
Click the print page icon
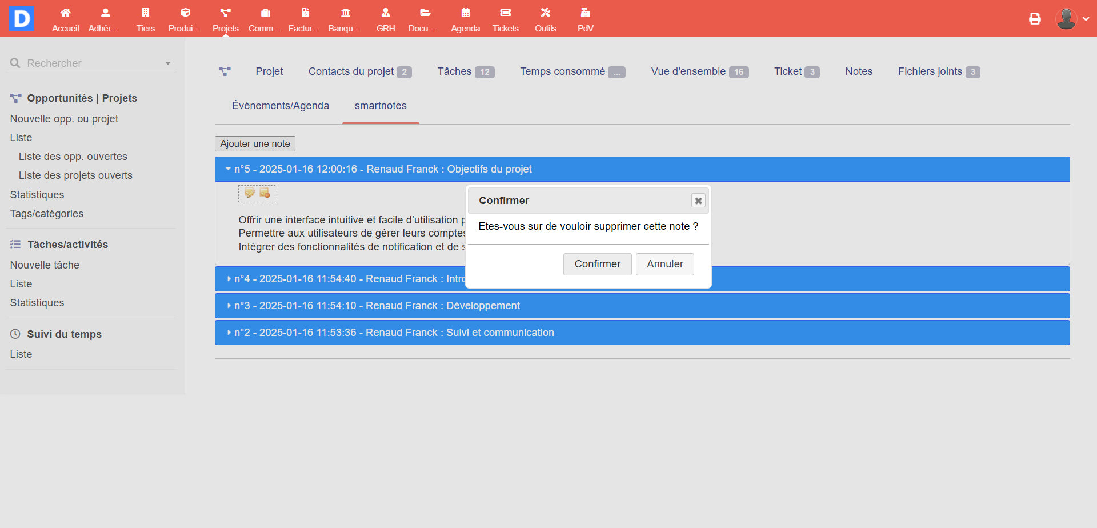[x=1035, y=19]
